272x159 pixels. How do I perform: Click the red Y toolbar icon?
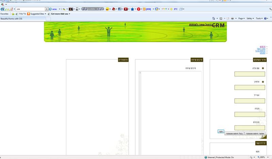[138, 9]
